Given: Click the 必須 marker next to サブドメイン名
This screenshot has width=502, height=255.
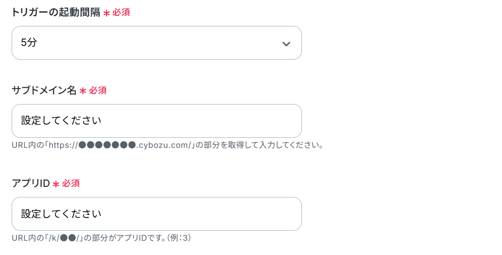Looking at the screenshot, I should click(x=98, y=90).
